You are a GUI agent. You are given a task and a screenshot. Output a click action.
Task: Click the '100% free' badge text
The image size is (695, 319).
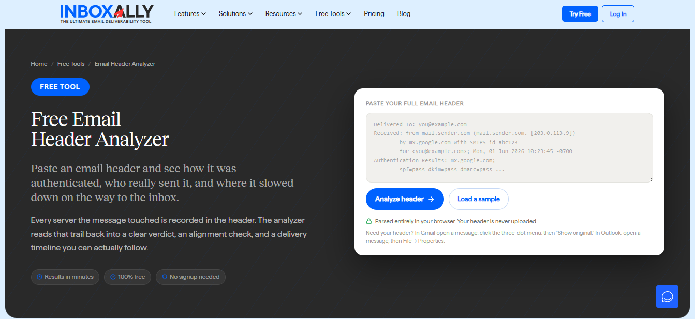(x=131, y=277)
